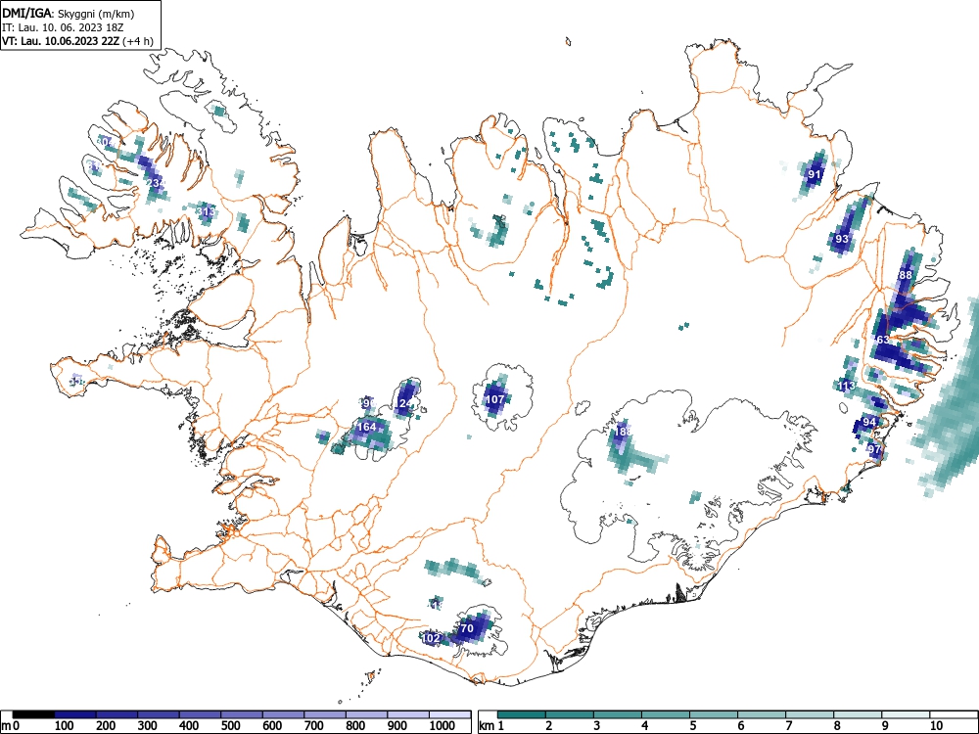This screenshot has width=979, height=734.
Task: Select the blue swatch above 500
Action: coord(242,714)
